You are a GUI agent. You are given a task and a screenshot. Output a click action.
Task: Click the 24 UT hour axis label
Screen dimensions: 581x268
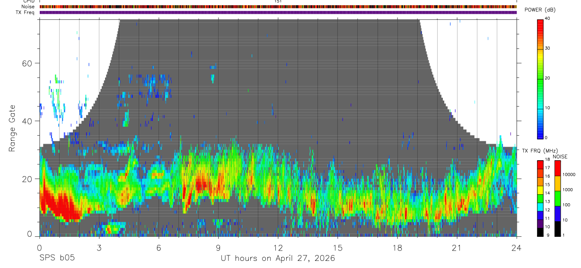coord(517,247)
